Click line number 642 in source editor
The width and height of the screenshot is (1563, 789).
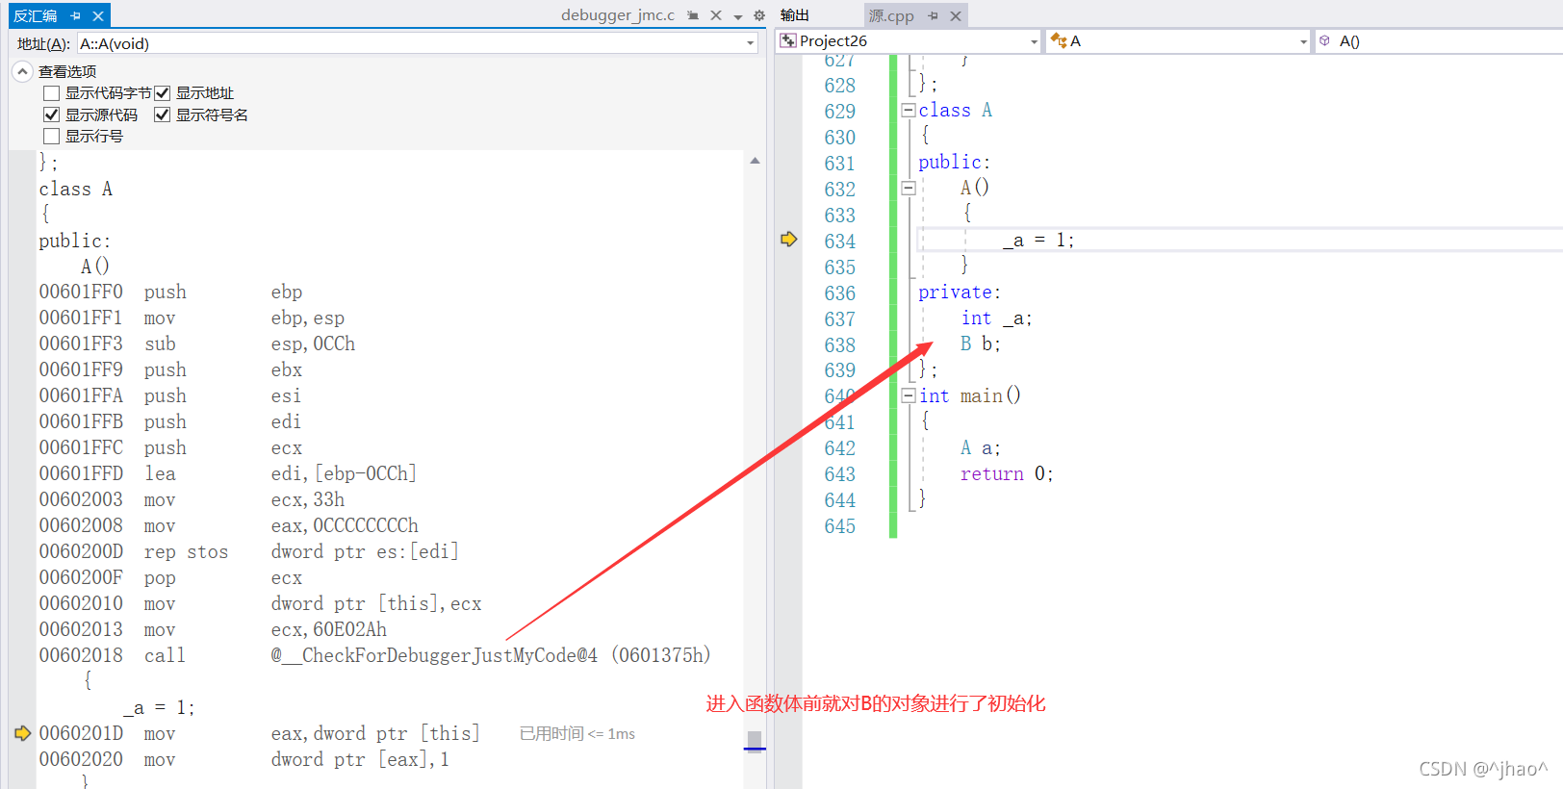click(x=839, y=448)
